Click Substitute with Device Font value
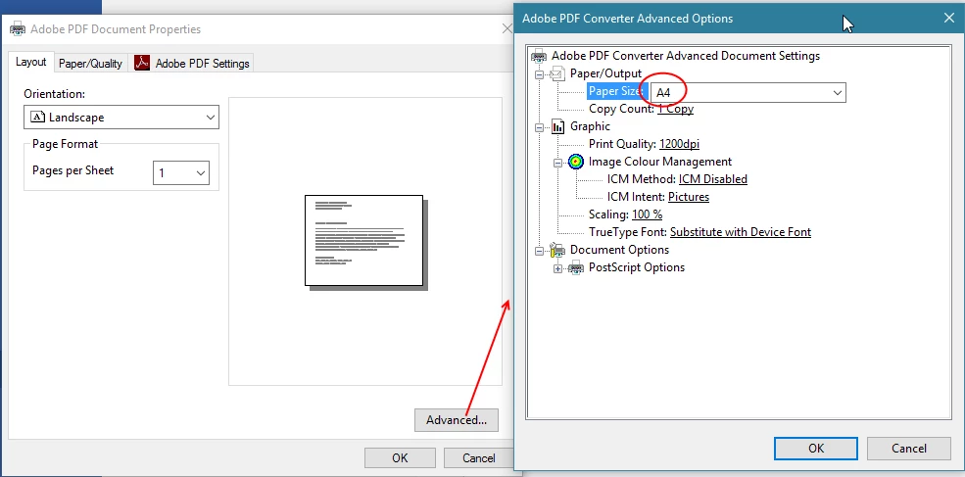 point(741,232)
